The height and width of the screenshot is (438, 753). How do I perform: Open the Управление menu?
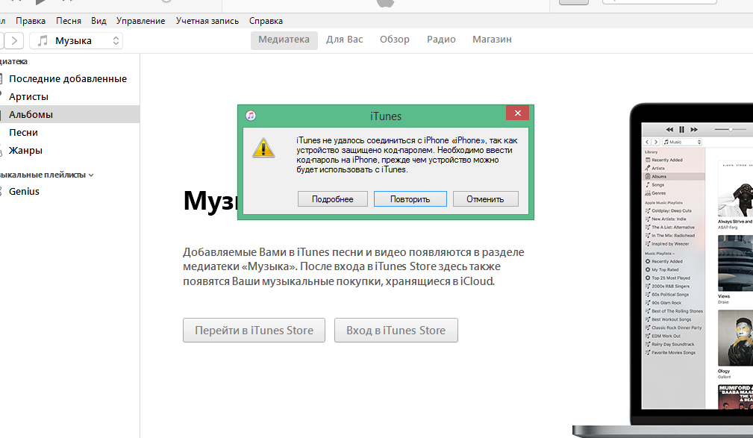click(x=140, y=21)
